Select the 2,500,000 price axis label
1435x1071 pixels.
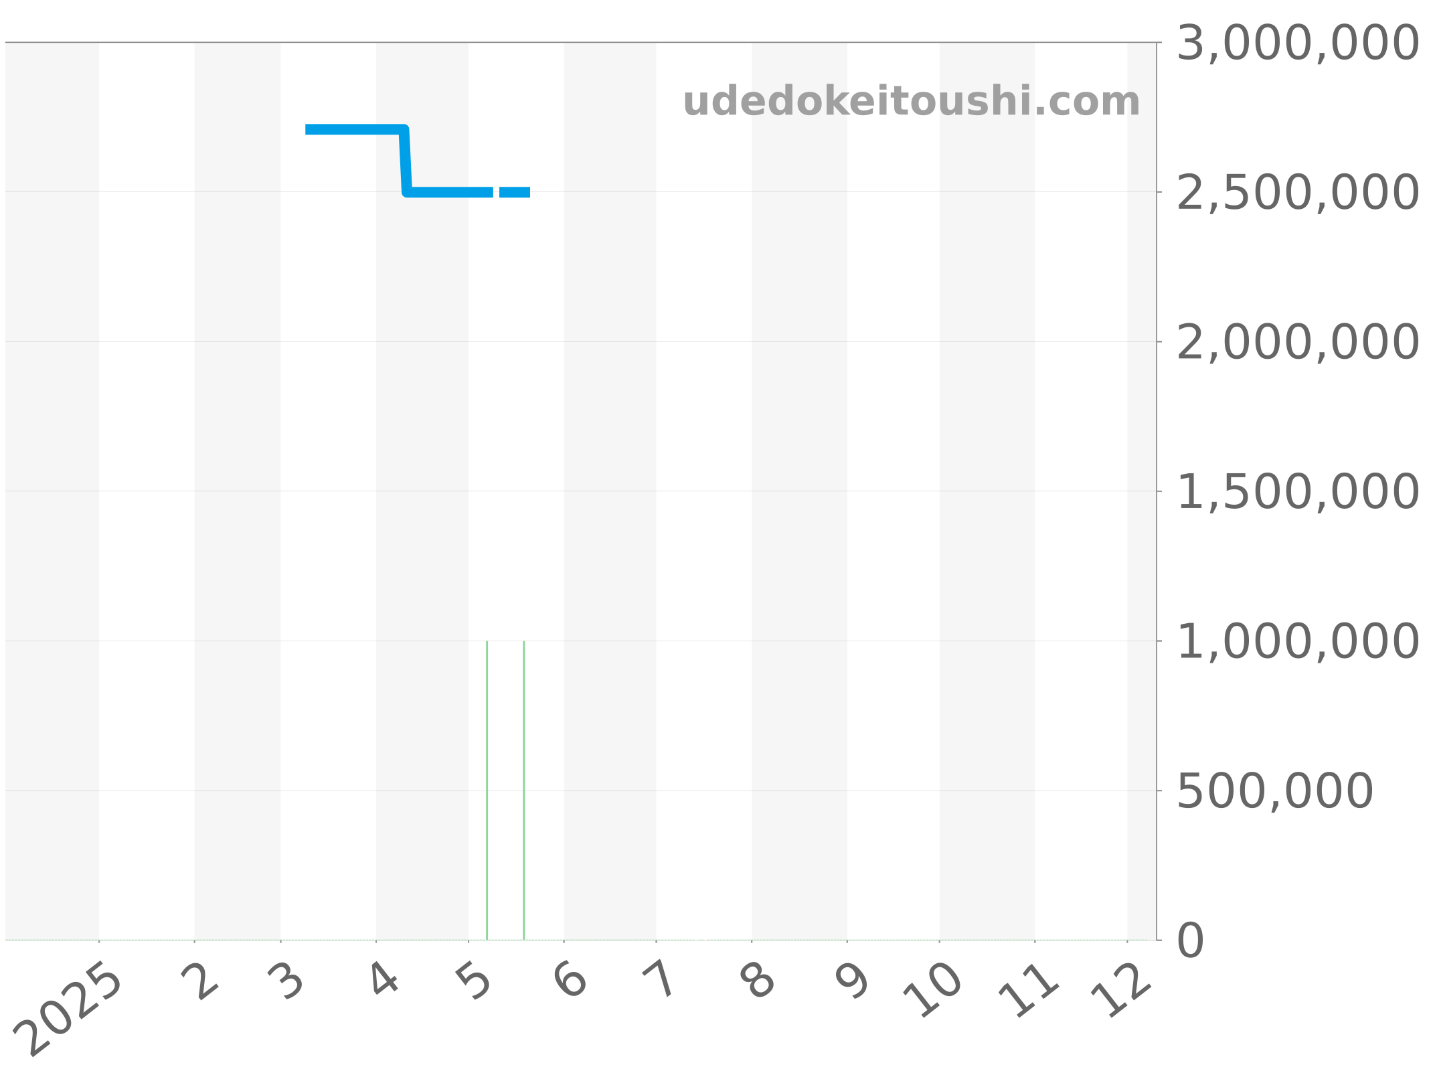coord(1297,193)
